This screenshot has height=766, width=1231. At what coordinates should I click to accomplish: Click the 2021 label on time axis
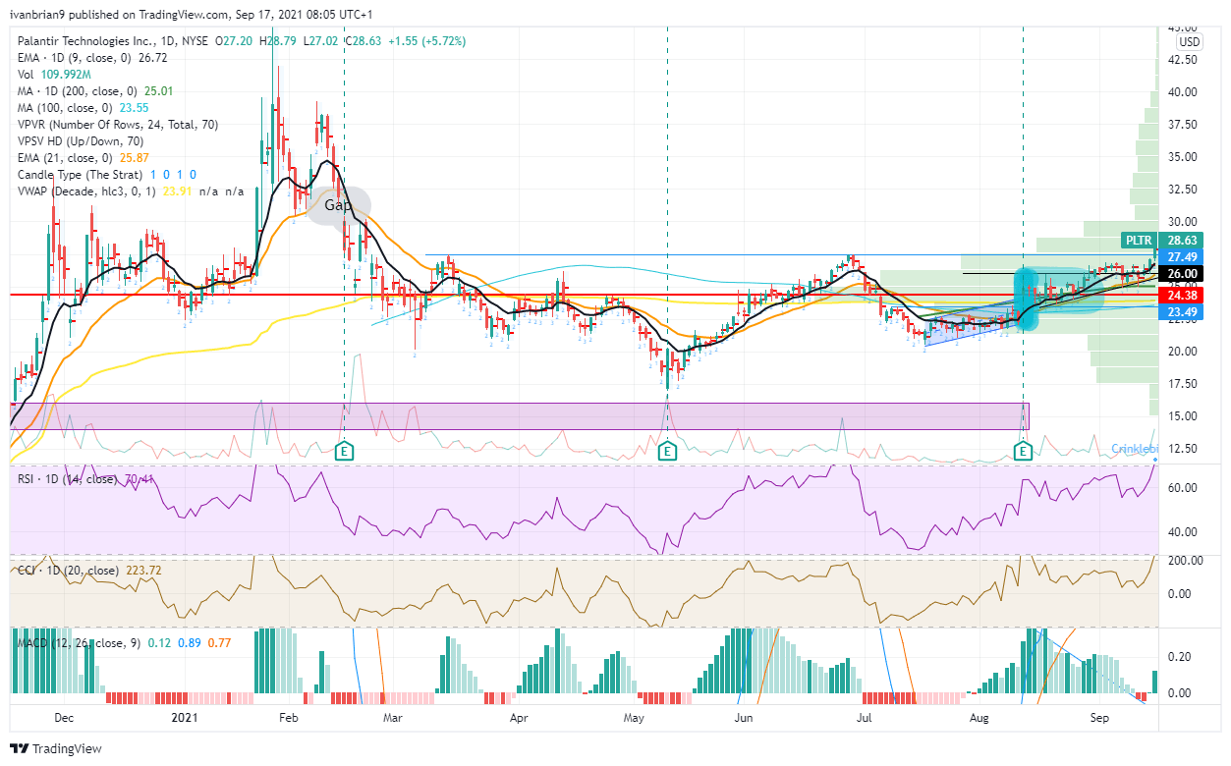click(184, 718)
